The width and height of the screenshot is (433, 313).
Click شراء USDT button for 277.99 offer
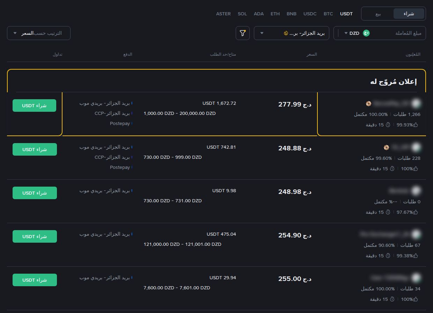pos(35,105)
